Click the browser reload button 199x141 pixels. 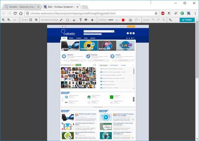pos(15,13)
